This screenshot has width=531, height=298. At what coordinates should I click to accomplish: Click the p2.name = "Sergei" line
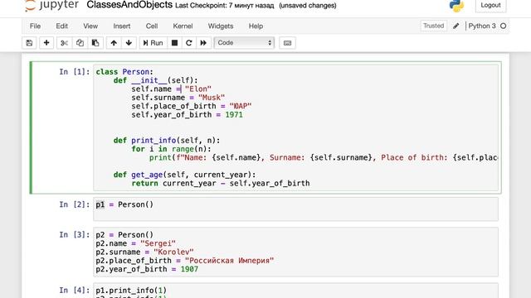(x=135, y=243)
